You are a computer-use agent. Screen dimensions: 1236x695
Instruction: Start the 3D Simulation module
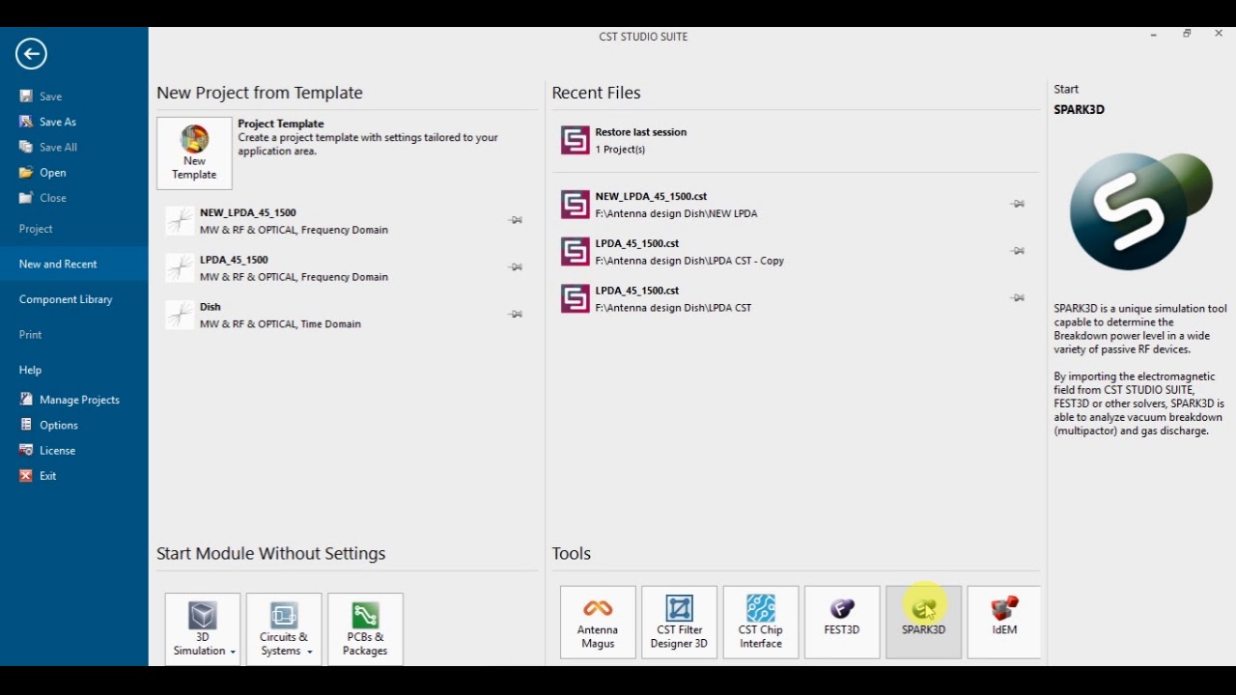[202, 627]
